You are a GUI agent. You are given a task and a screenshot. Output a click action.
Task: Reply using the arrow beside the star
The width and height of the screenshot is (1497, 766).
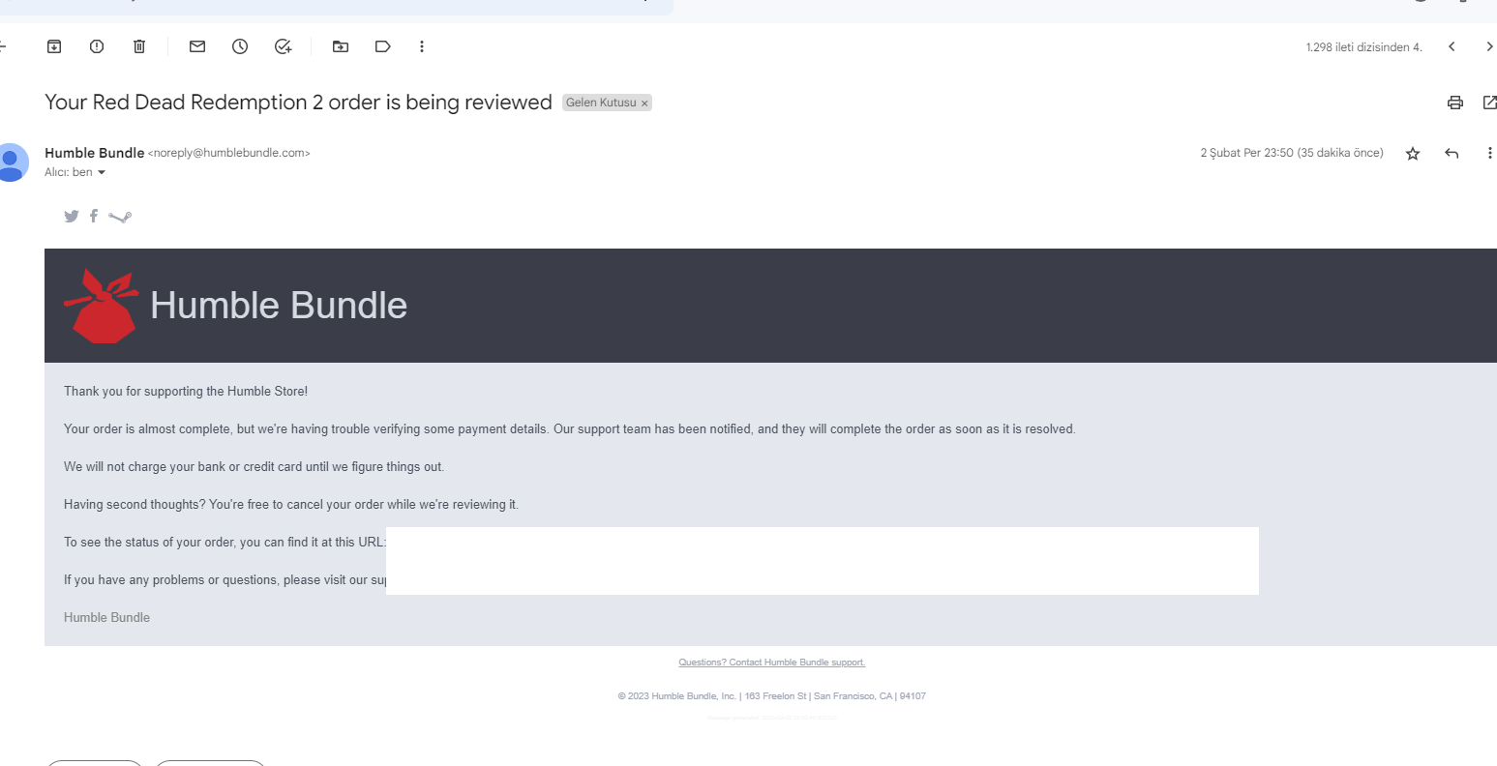1452,153
